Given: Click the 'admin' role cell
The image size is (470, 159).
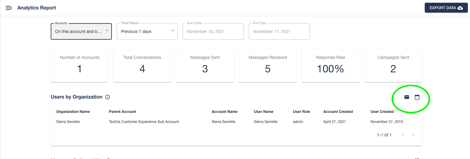Looking at the screenshot, I should pos(298,122).
